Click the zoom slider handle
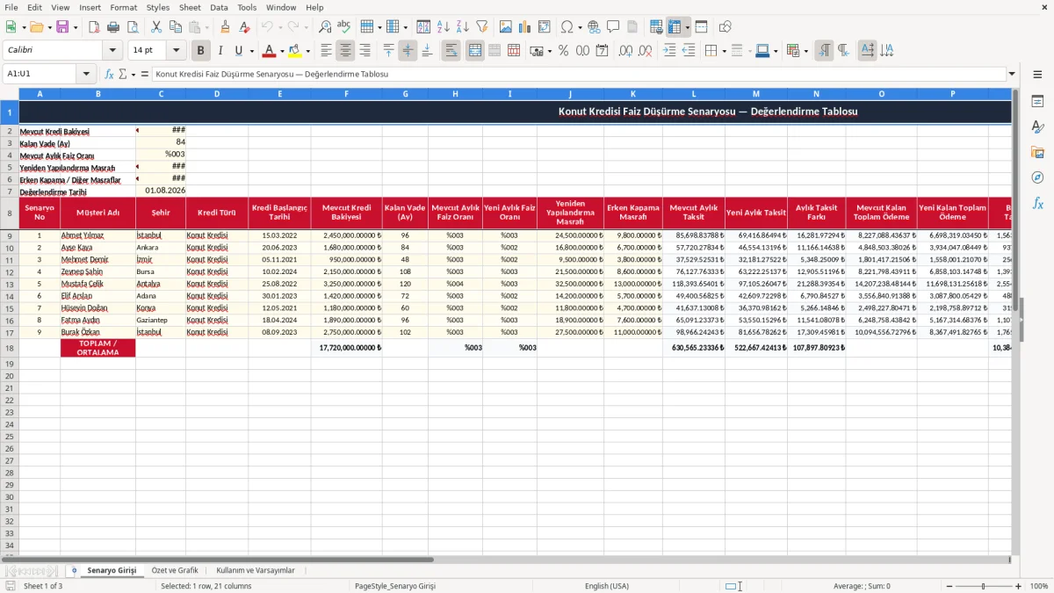The width and height of the screenshot is (1054, 593). 984,586
